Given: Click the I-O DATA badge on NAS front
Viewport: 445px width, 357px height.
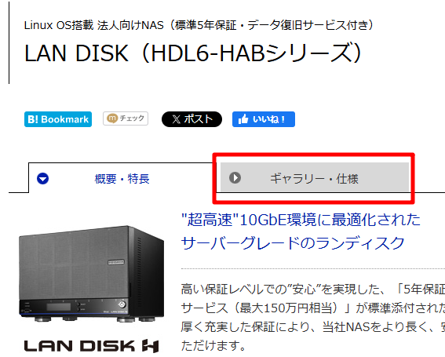Looking at the screenshot, I should 116,262.
